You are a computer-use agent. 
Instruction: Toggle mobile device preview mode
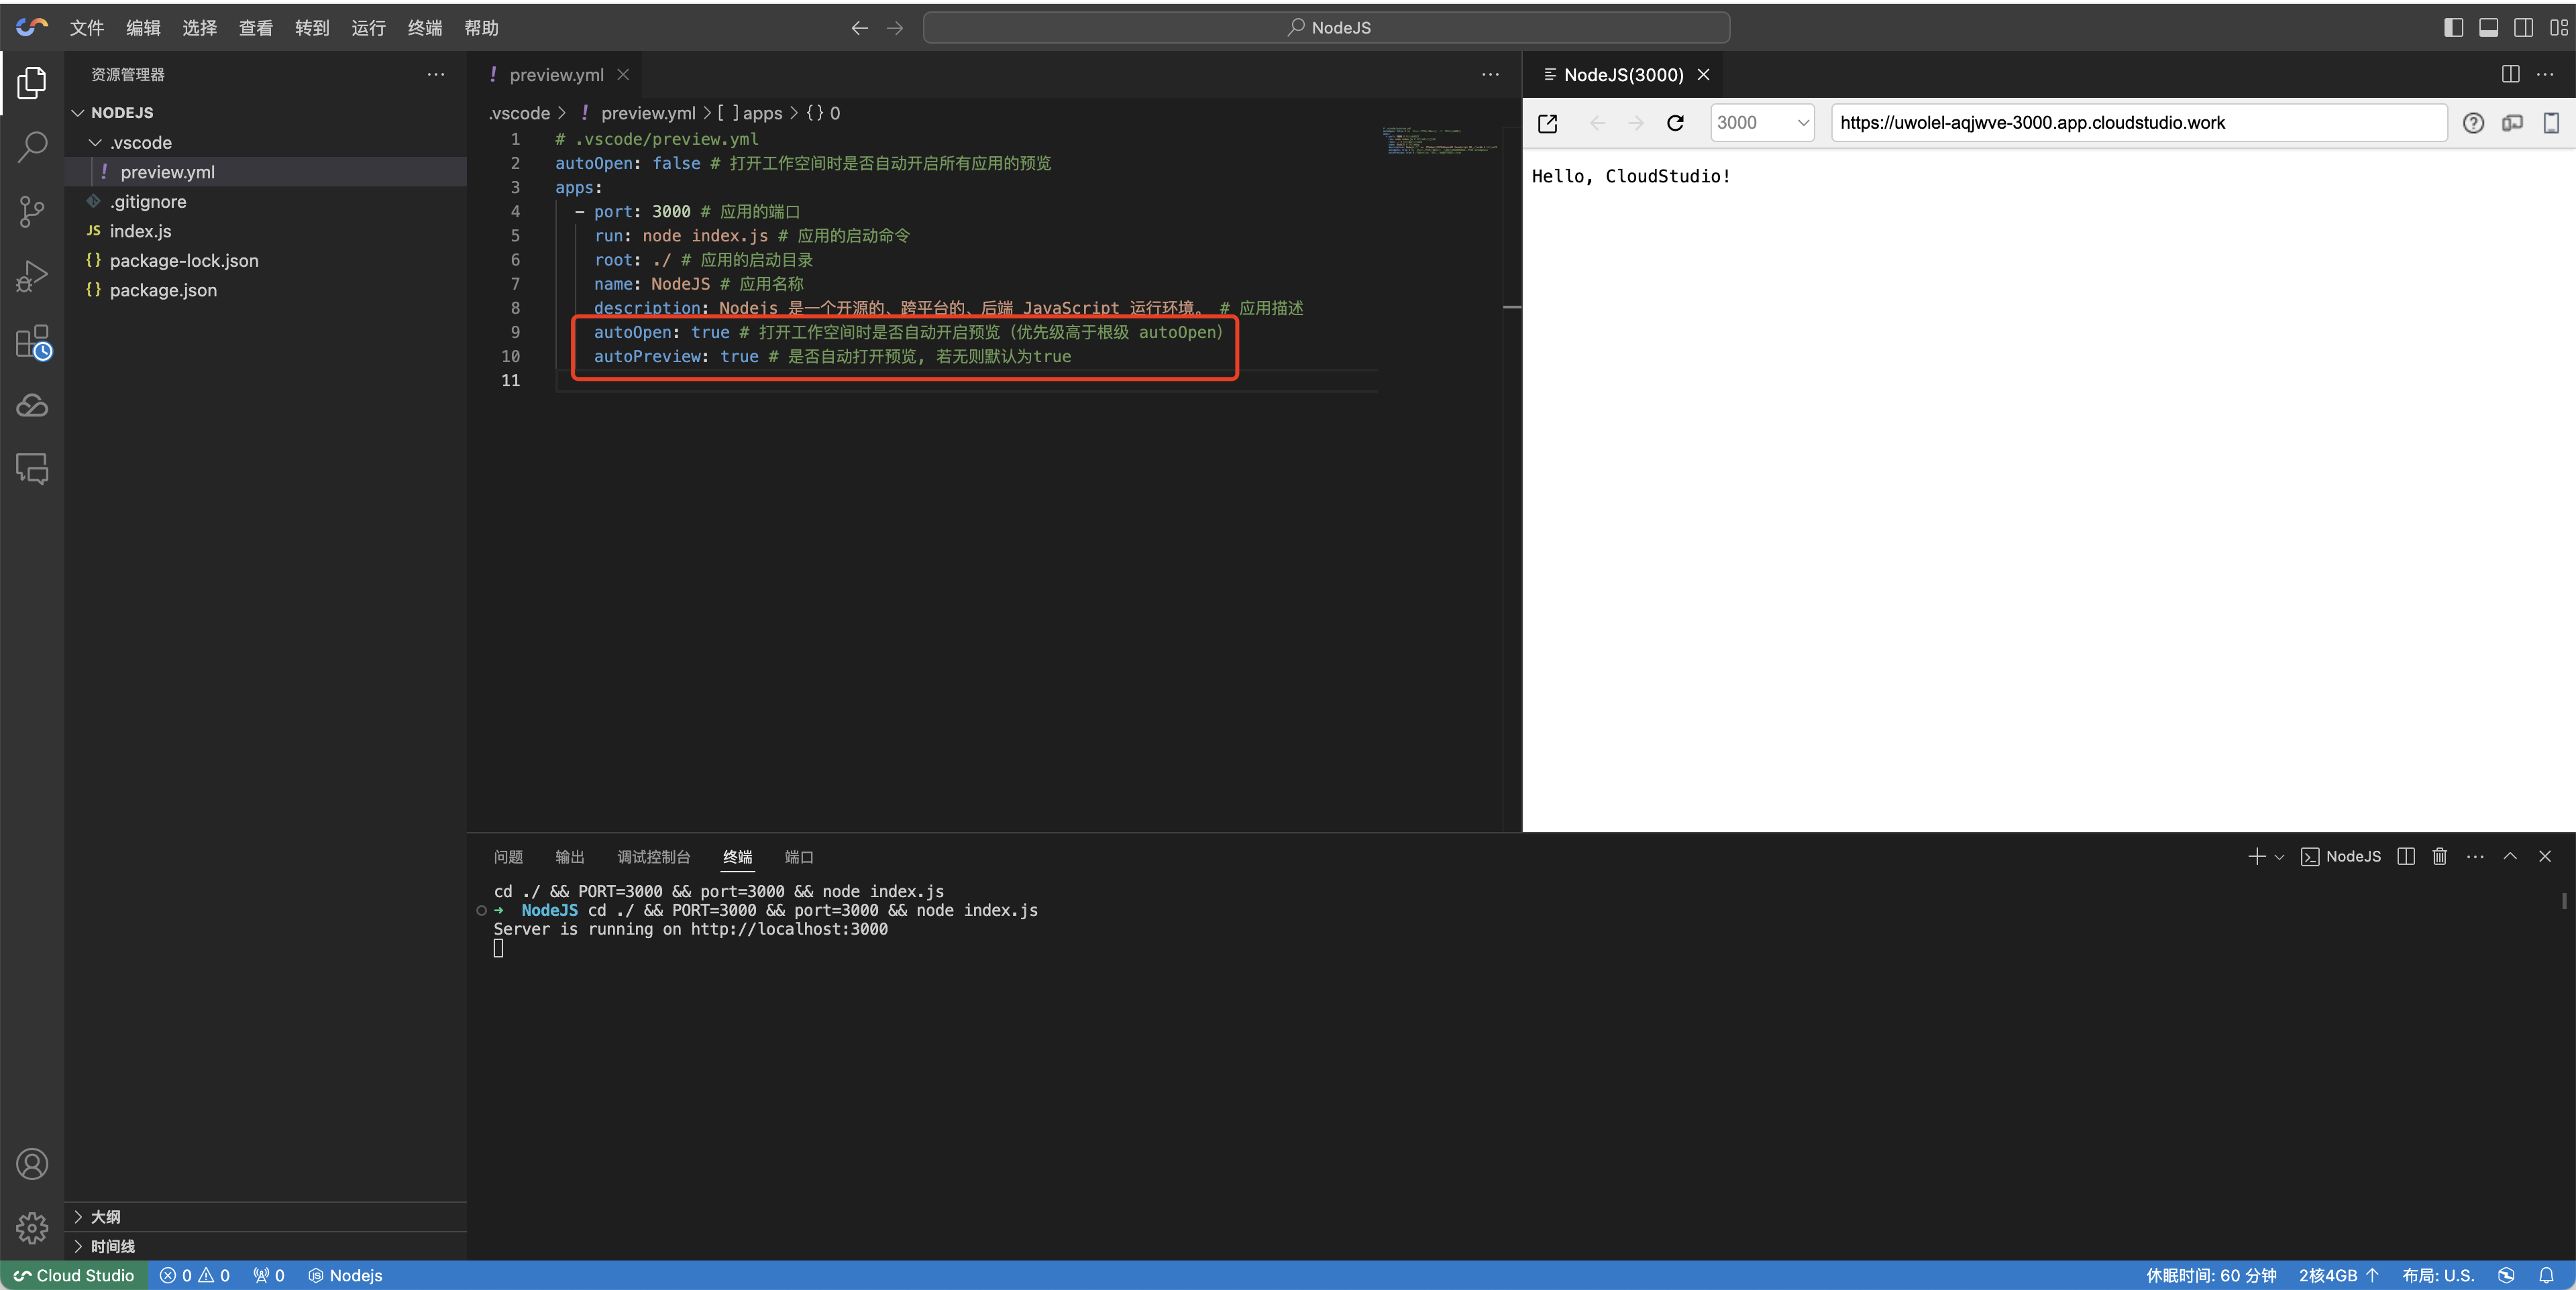coord(2550,123)
